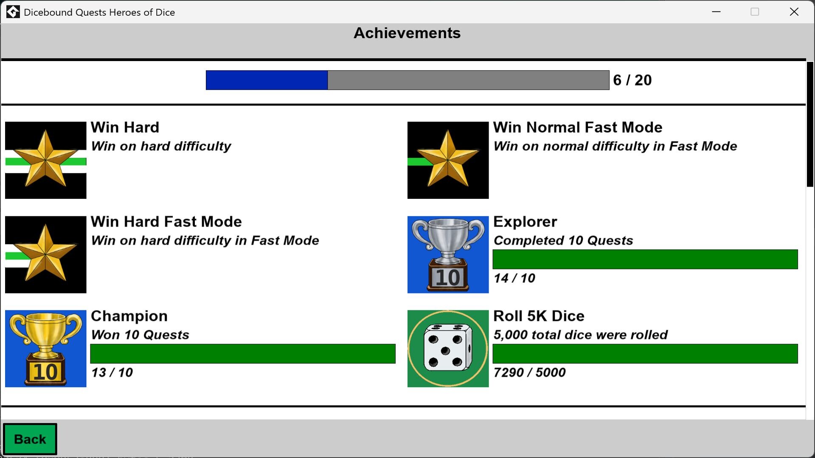Click the Win Hard Fast Mode title
Screen dimensions: 815x458
166,221
